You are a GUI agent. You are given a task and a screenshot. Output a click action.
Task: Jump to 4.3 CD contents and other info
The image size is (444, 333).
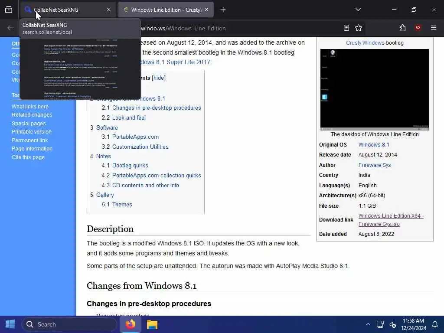(140, 185)
